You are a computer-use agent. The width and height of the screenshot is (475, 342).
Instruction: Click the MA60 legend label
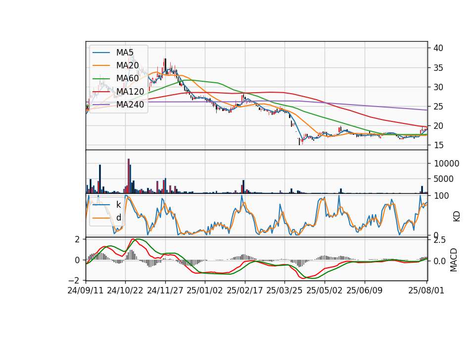click(x=127, y=79)
